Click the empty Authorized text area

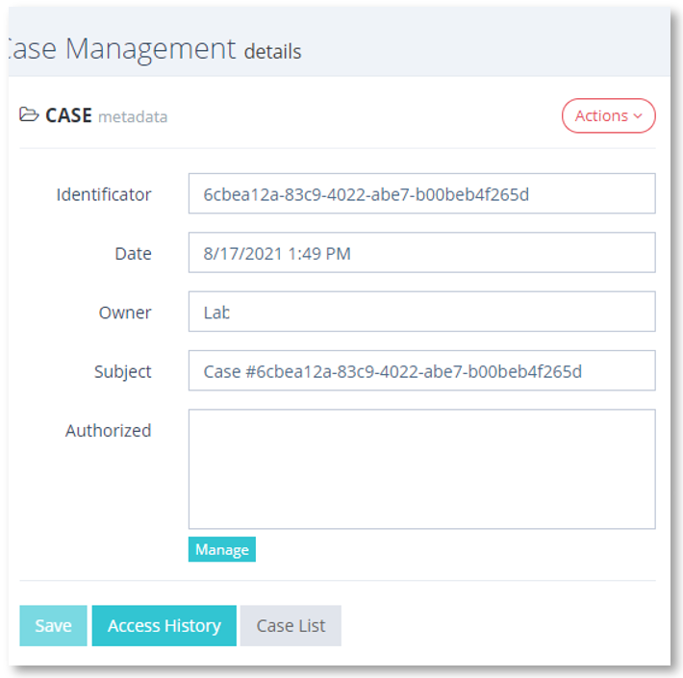click(421, 469)
